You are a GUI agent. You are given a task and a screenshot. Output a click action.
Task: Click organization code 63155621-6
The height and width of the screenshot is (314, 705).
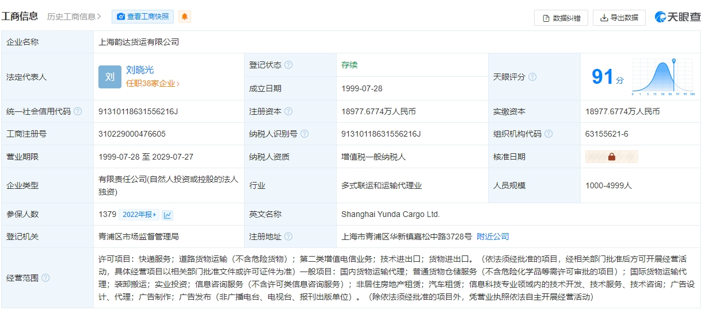pyautogui.click(x=607, y=134)
